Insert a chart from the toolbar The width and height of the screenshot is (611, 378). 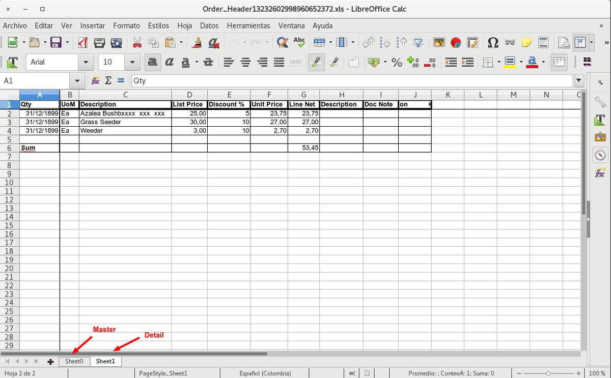(456, 42)
